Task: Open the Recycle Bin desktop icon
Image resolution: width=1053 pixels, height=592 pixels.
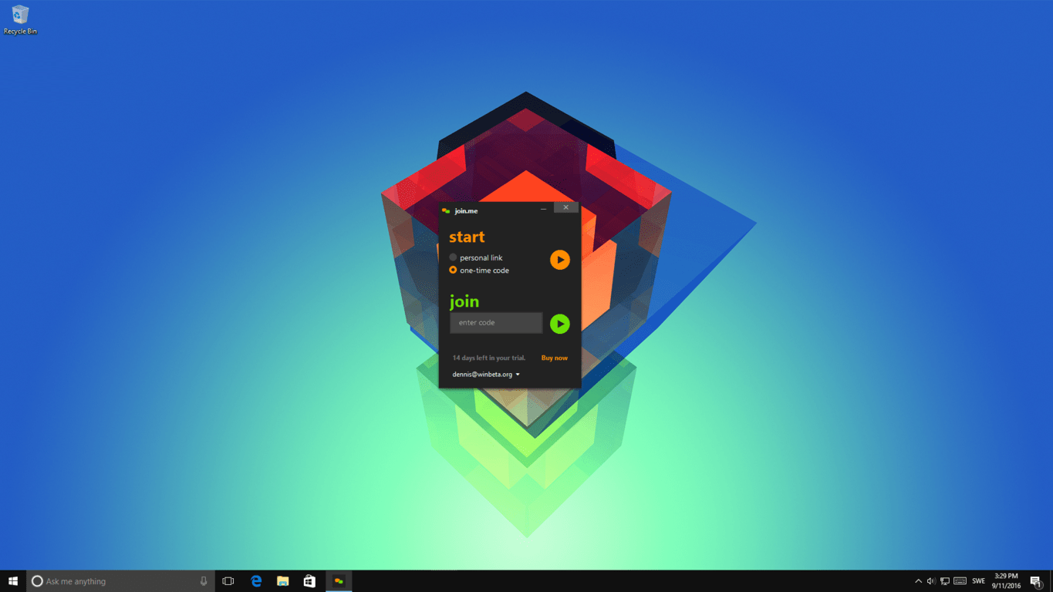Action: click(x=20, y=20)
